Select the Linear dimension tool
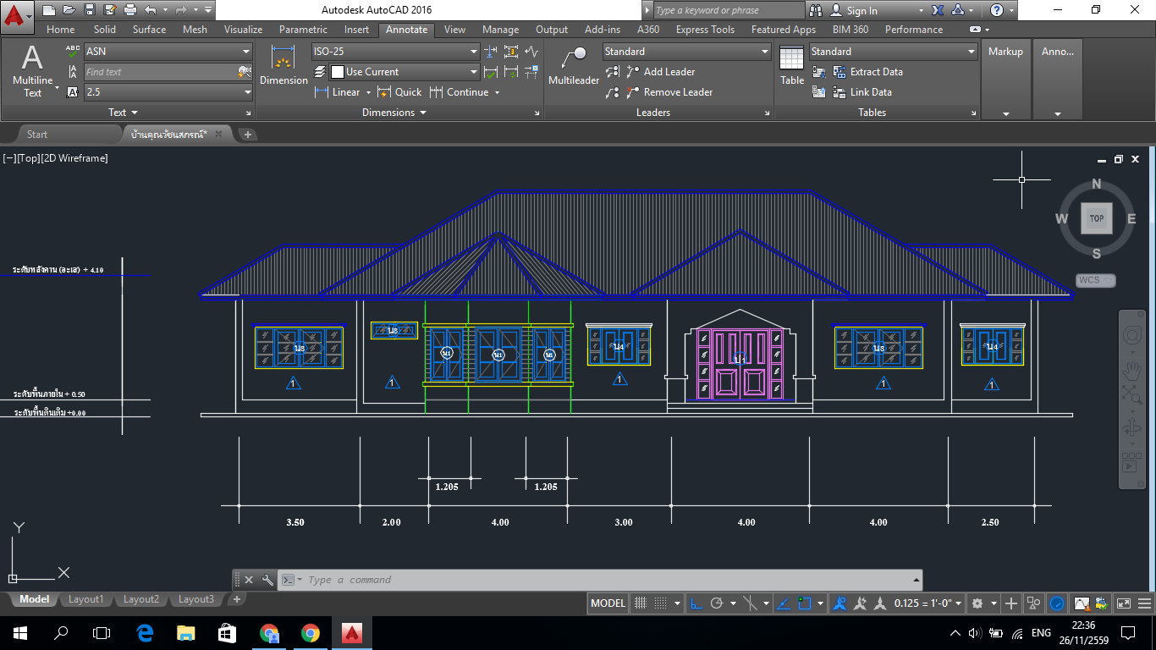The width and height of the screenshot is (1156, 650). point(342,92)
